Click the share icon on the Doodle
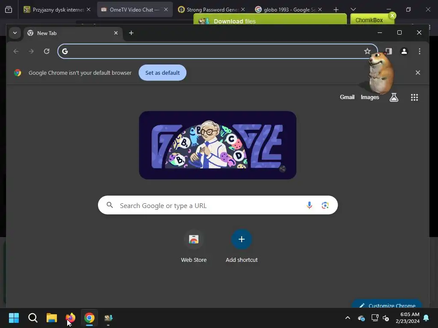The height and width of the screenshot is (328, 438). tap(282, 169)
